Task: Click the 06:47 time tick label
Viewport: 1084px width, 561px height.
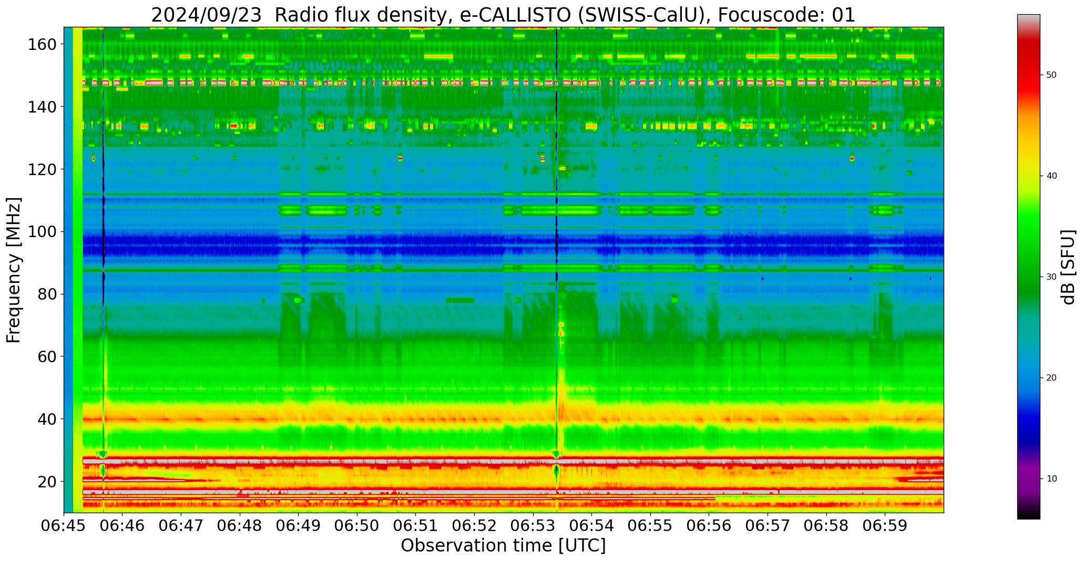Action: click(x=181, y=526)
